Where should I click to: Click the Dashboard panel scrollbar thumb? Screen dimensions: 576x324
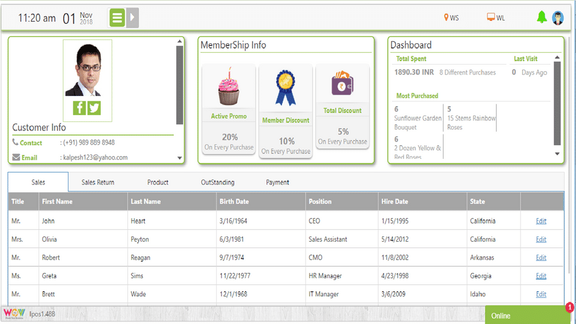tap(557, 104)
